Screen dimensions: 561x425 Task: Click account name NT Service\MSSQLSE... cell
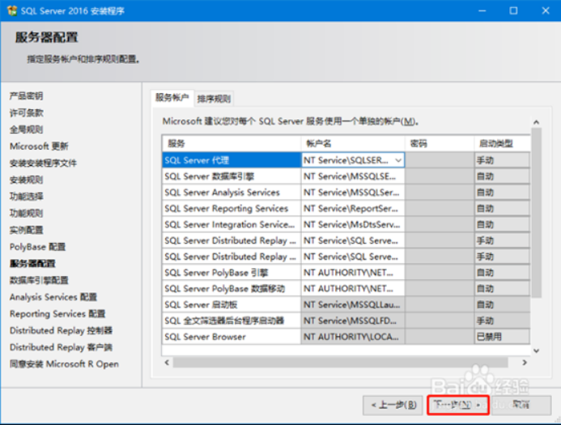pos(353,176)
